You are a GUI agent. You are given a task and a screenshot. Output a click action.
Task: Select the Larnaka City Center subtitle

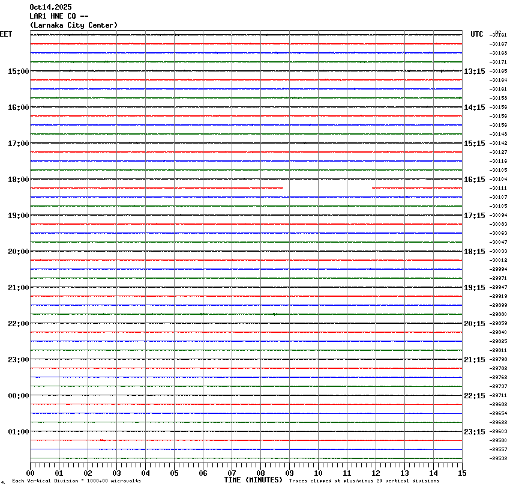[x=73, y=25]
